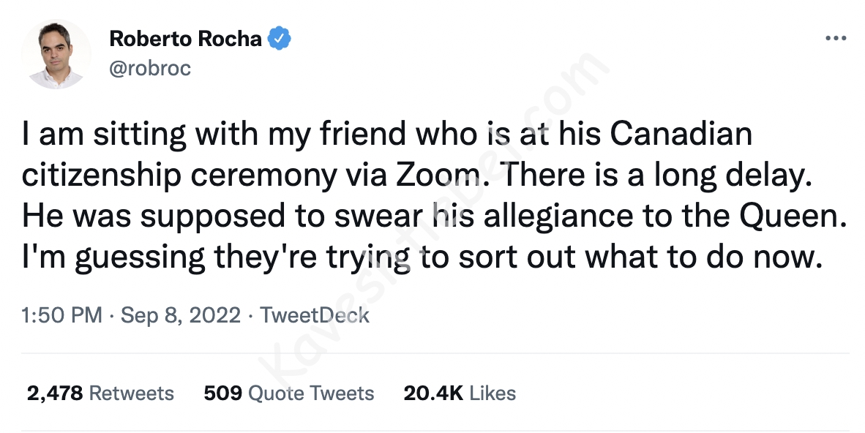This screenshot has height=433, width=865.
Task: Open the @robroc handle link
Action: tap(150, 68)
